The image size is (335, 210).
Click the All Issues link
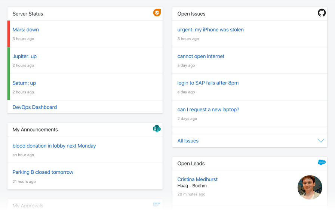tap(188, 141)
